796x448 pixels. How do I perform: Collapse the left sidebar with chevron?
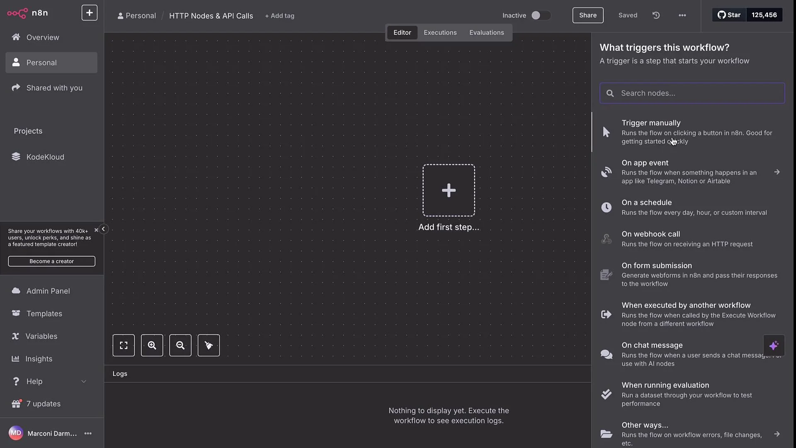click(103, 229)
